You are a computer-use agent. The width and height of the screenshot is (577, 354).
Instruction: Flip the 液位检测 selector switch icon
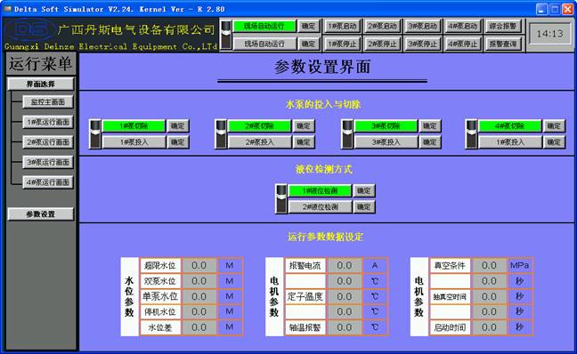[x=281, y=199]
